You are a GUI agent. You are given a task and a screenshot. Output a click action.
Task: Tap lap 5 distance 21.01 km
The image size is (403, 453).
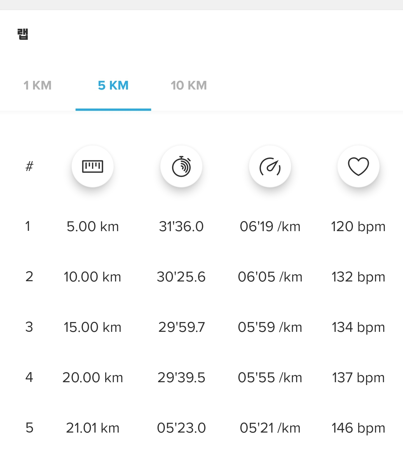pos(93,428)
